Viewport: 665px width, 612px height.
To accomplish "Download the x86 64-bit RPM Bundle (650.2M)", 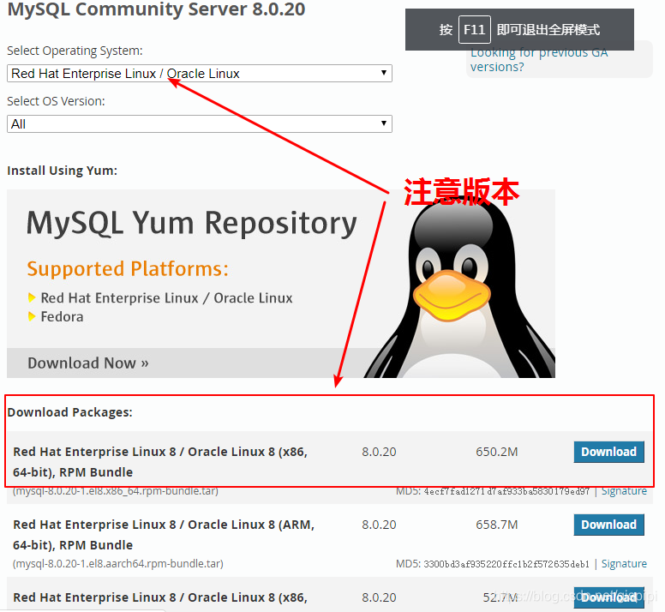I will click(609, 452).
